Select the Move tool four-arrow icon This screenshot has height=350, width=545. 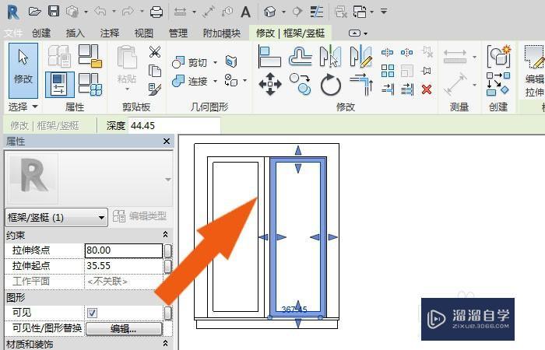[x=269, y=84]
